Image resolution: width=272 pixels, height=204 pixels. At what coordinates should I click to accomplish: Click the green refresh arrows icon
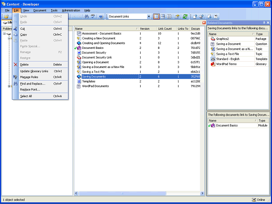pyautogui.click(x=185, y=17)
